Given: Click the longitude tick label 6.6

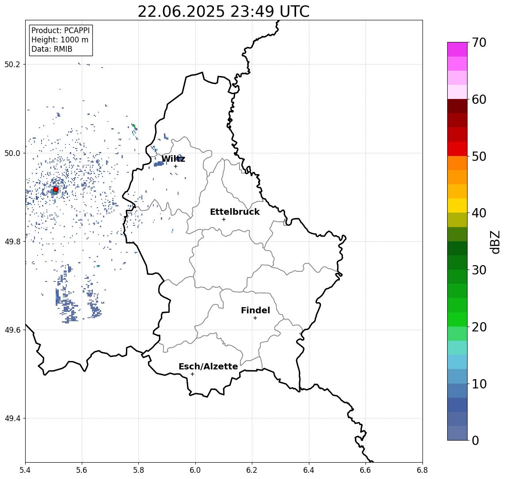Looking at the screenshot, I should (x=366, y=470).
